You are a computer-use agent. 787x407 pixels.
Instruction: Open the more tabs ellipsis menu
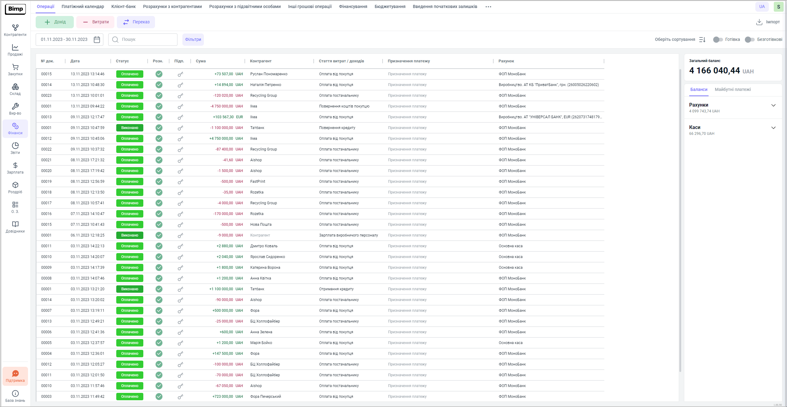click(488, 7)
